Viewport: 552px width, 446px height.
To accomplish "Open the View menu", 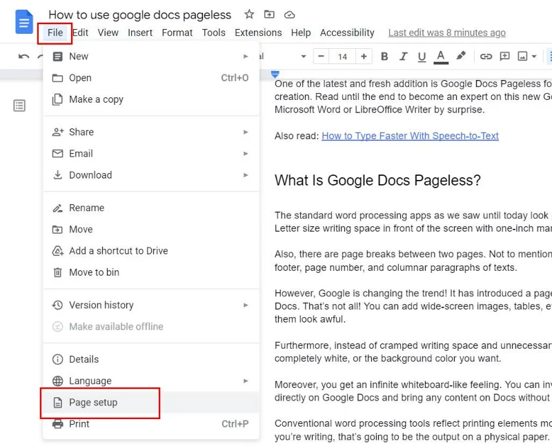I will click(108, 32).
